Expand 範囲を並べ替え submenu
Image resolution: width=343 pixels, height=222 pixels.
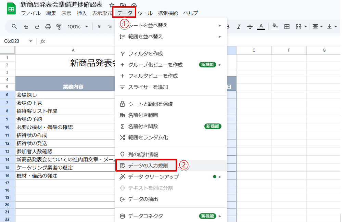click(x=171, y=37)
